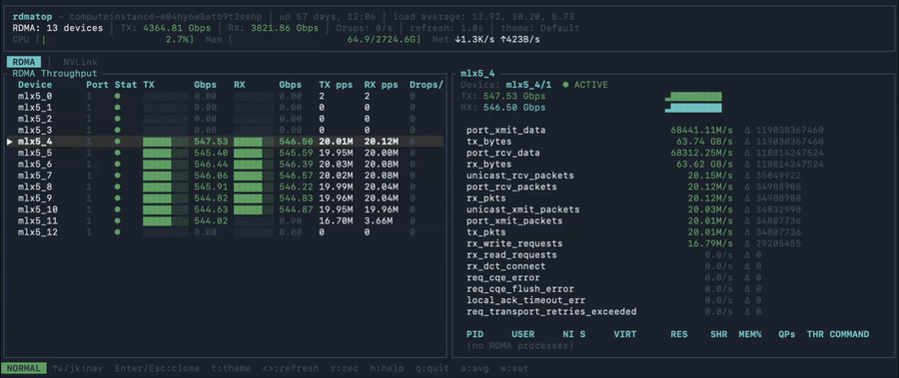
Task: Click the 16.70M TX pps cell
Action: pyautogui.click(x=336, y=221)
